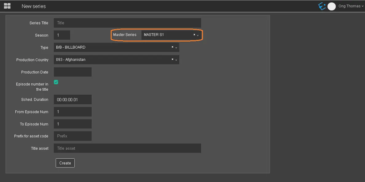Focus the Season number field

[x=62, y=35]
